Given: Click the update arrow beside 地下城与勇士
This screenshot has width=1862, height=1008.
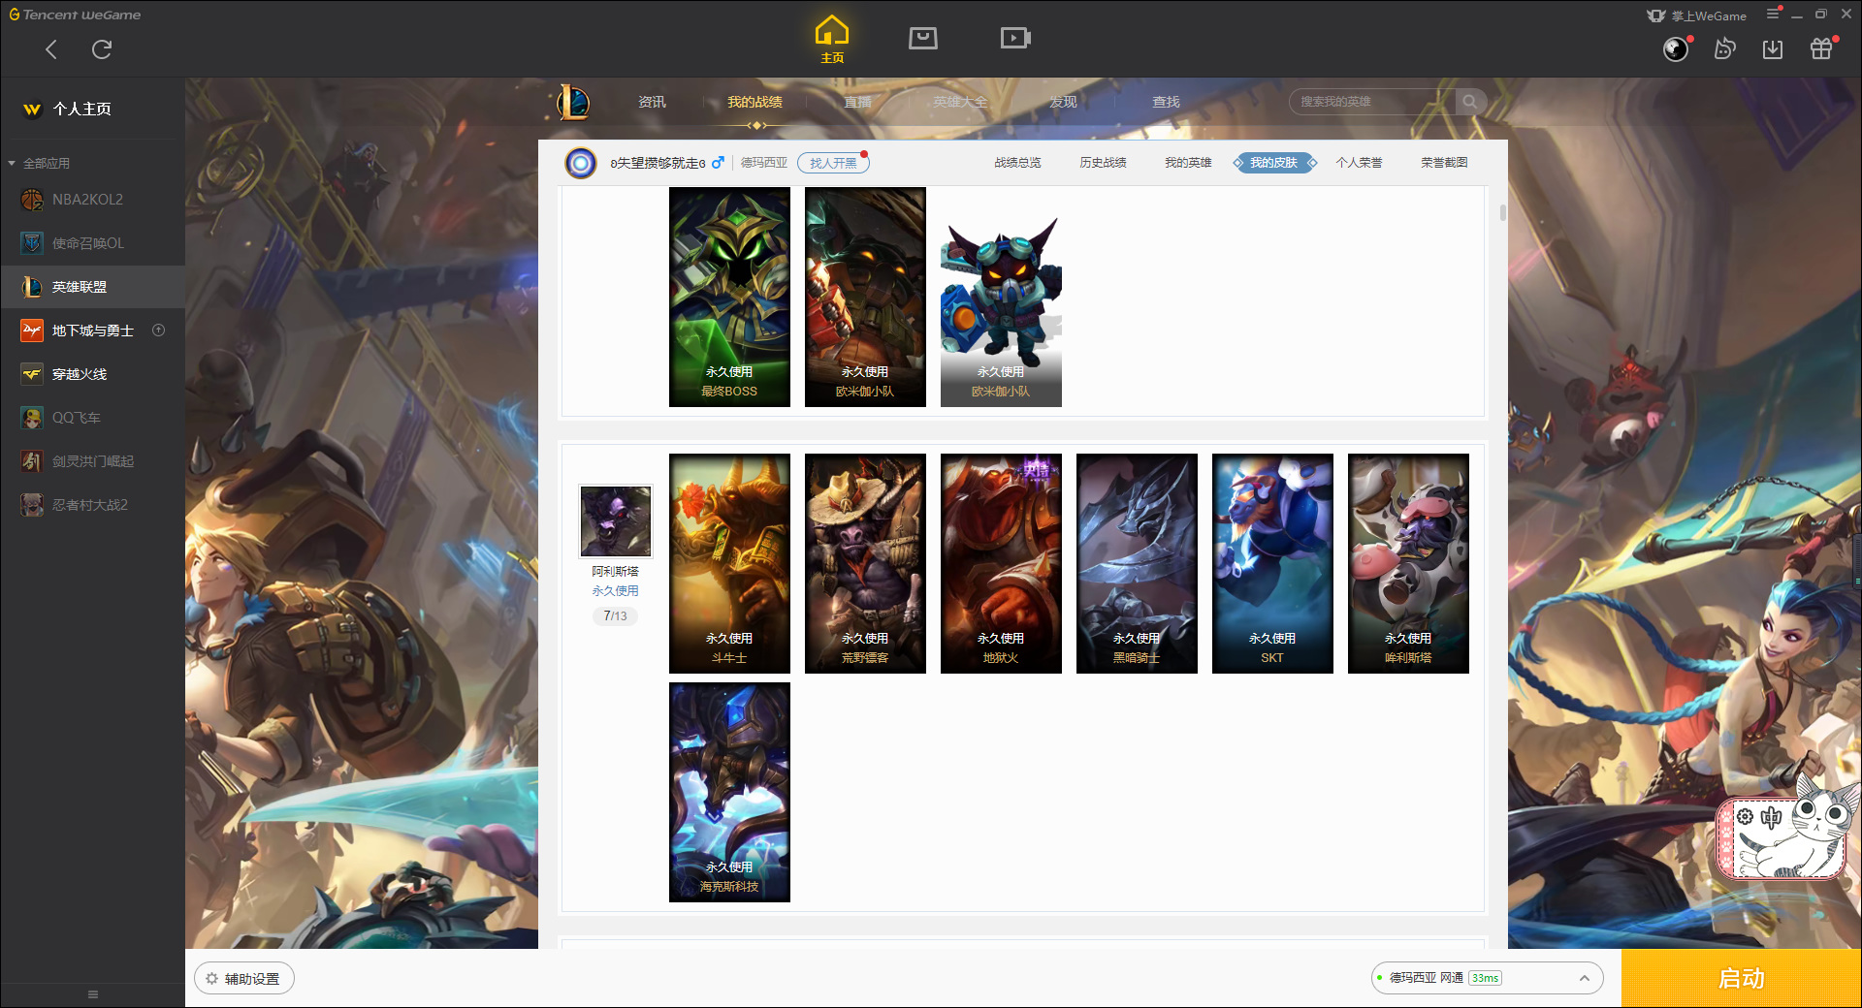Looking at the screenshot, I should tap(159, 331).
